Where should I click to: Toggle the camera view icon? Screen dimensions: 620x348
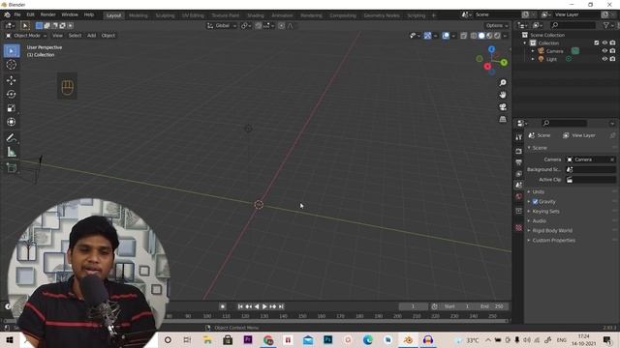503,107
